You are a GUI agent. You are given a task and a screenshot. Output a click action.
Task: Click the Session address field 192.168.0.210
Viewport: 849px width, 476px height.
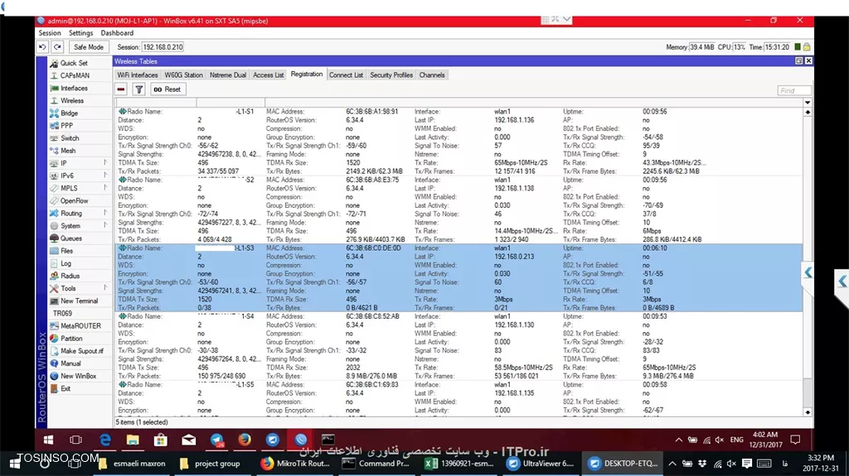[163, 47]
